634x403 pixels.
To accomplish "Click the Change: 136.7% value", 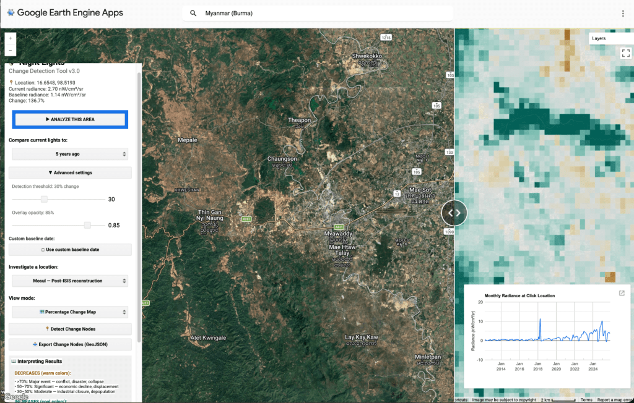I will coord(27,101).
